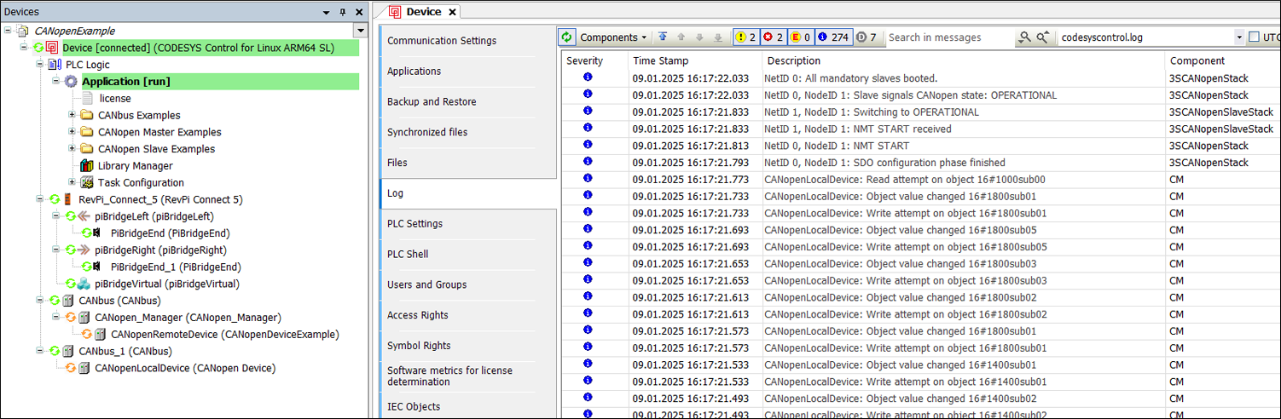1281x419 pixels.
Task: Select 'NMT START received' log entry
Action: (x=921, y=129)
